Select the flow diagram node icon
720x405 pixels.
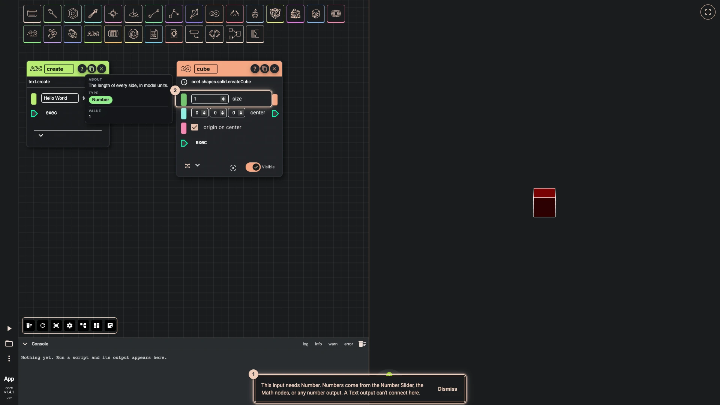(x=235, y=34)
